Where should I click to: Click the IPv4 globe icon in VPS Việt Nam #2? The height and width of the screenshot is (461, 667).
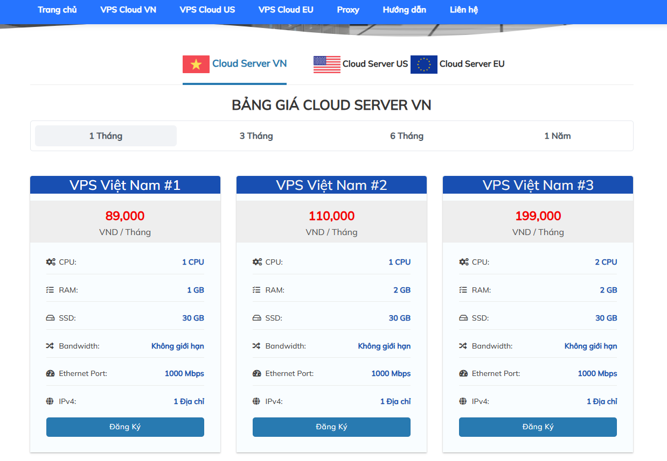pyautogui.click(x=255, y=401)
